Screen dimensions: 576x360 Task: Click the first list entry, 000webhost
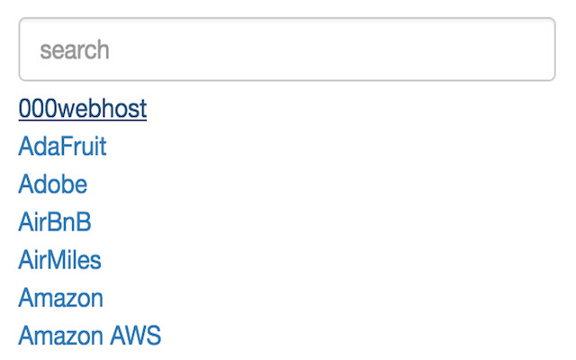(83, 109)
